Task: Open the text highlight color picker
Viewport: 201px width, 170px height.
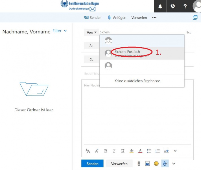Action: click(132, 151)
